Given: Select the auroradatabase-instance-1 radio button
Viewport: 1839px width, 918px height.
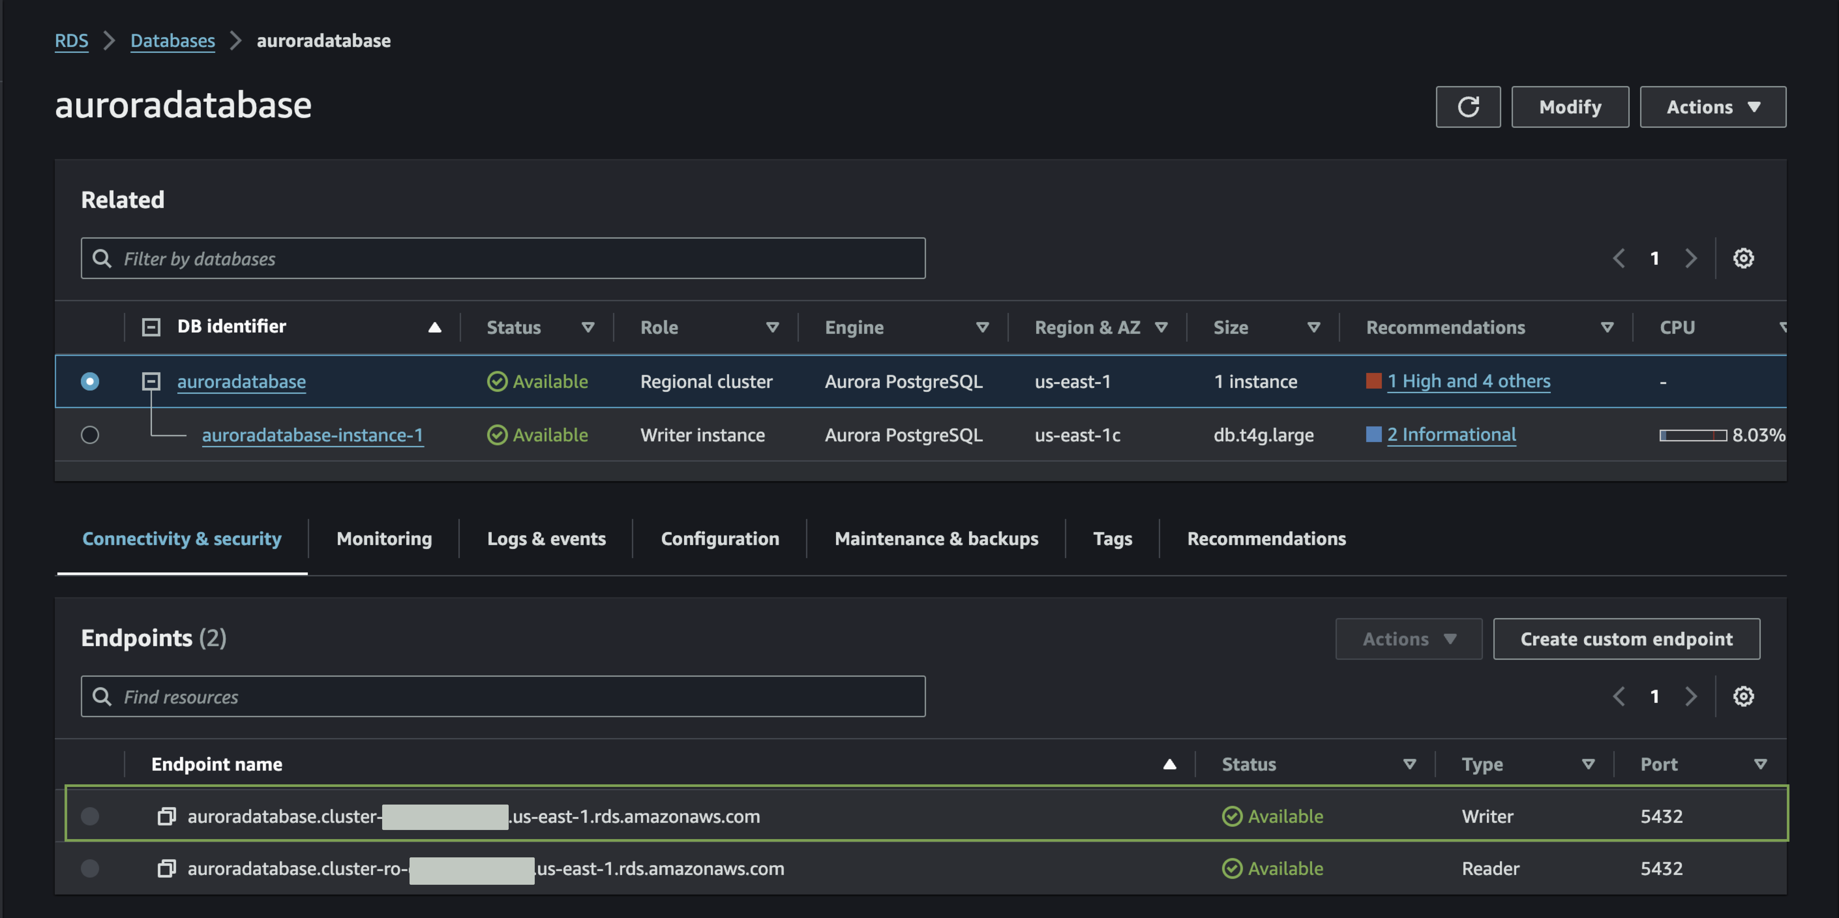Looking at the screenshot, I should [x=90, y=435].
